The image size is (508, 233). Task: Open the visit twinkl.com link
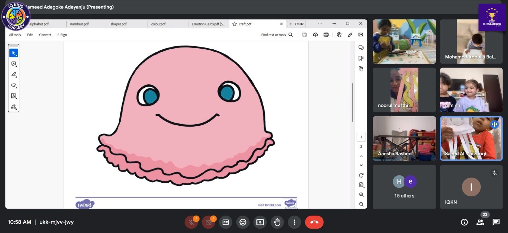pos(270,205)
